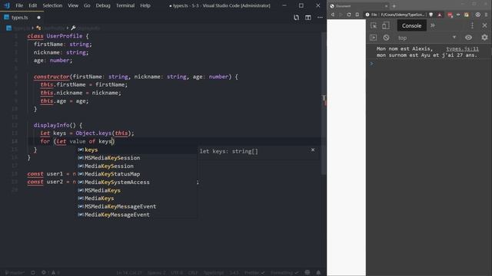Screen dimensions: 492x276
Task: Click the displayInfo method name
Action: coord(52,125)
